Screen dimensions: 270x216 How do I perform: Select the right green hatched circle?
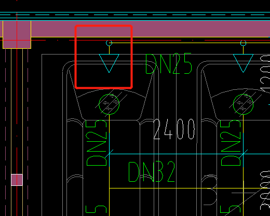tap(243, 104)
